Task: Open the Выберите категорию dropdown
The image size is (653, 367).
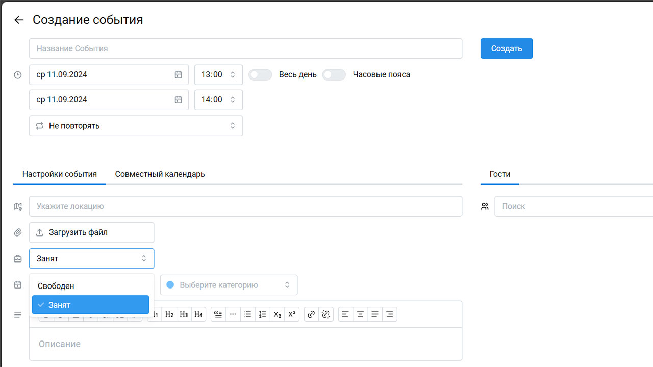Action: 229,285
